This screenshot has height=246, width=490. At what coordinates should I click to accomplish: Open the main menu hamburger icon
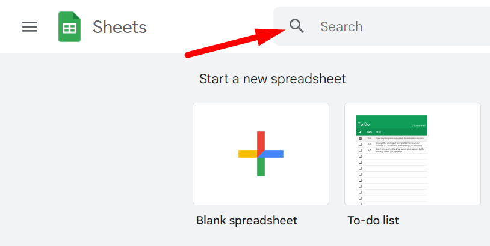(x=29, y=27)
